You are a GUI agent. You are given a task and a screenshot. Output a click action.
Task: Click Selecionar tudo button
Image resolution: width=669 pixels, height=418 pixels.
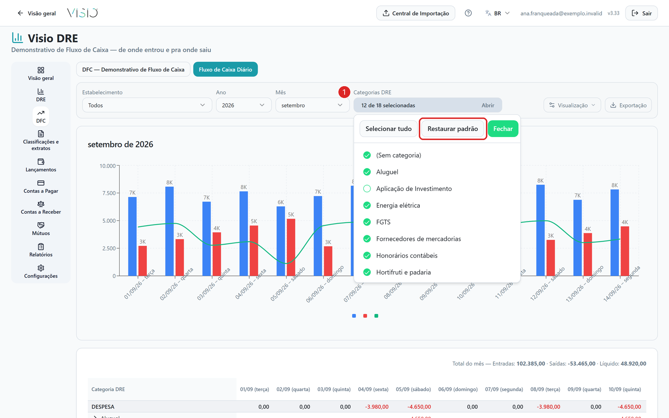pos(388,129)
